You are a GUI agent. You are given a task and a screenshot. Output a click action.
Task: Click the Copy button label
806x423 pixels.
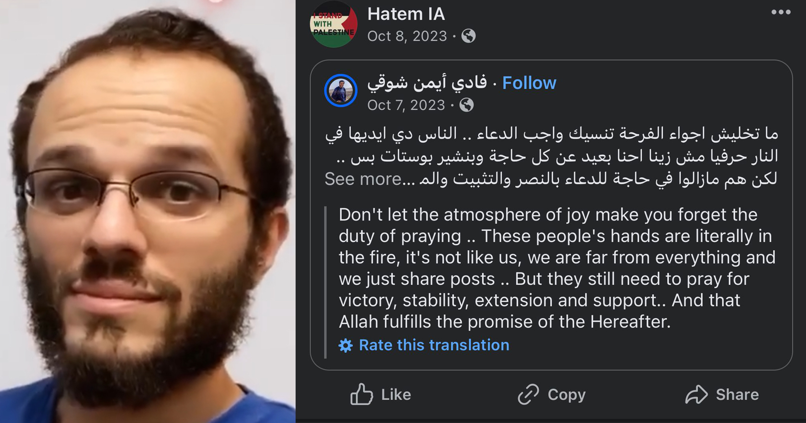click(x=566, y=395)
